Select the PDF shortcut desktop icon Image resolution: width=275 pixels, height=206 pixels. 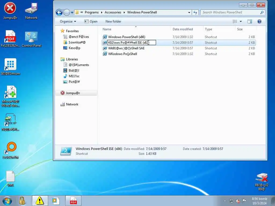pyautogui.click(x=10, y=39)
